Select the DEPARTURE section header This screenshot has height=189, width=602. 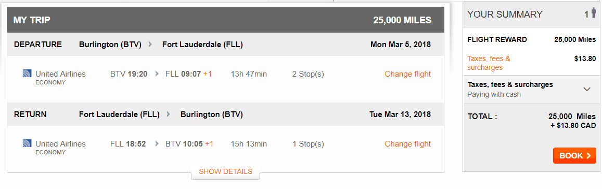point(225,45)
